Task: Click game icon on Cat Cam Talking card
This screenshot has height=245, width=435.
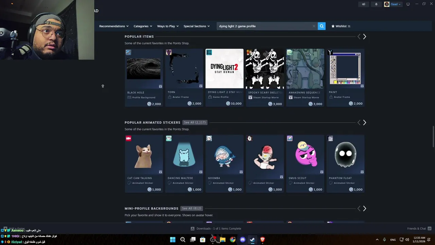Action: click(128, 138)
